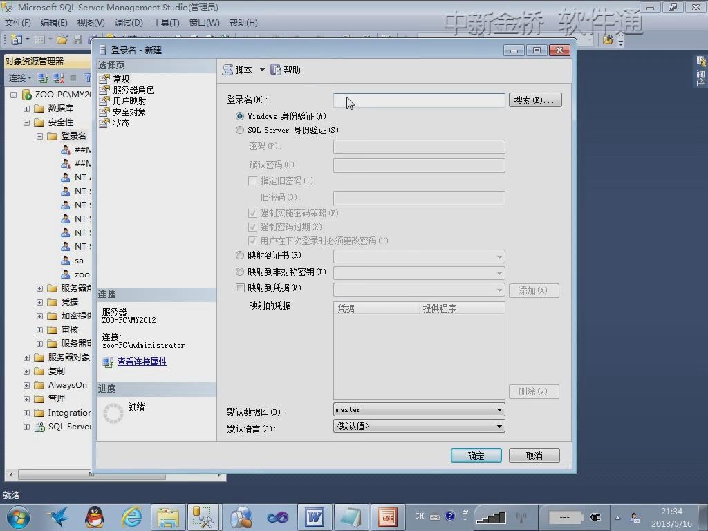The height and width of the screenshot is (531, 708).
Task: Select the 安全对象 page
Action: point(129,112)
